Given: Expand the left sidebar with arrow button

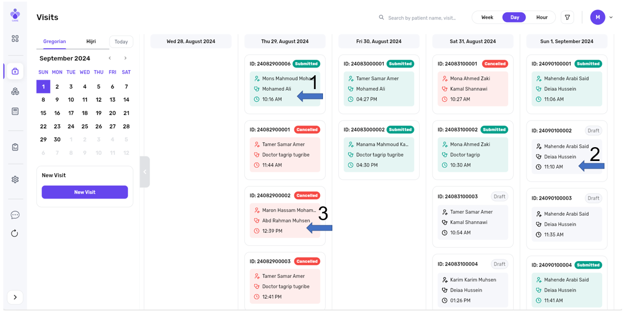Looking at the screenshot, I should click(15, 297).
